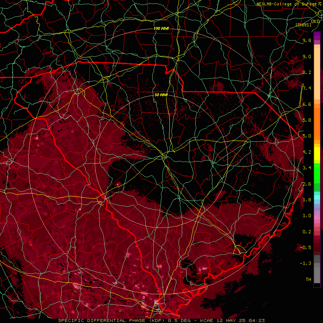Click the 6.6 legend value

307,104
